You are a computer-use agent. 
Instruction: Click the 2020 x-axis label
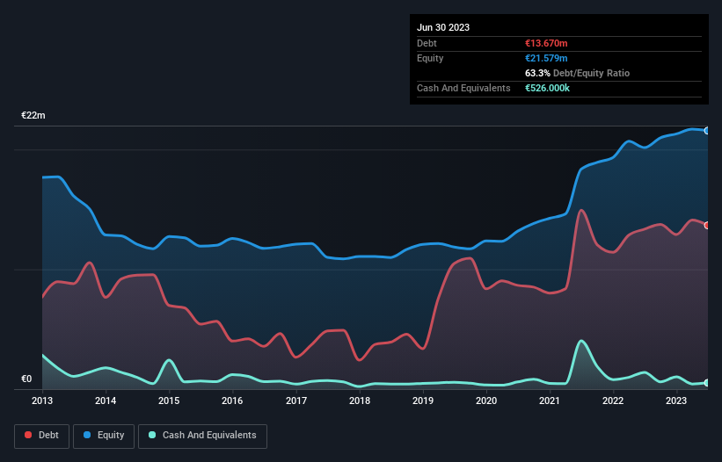(x=486, y=401)
